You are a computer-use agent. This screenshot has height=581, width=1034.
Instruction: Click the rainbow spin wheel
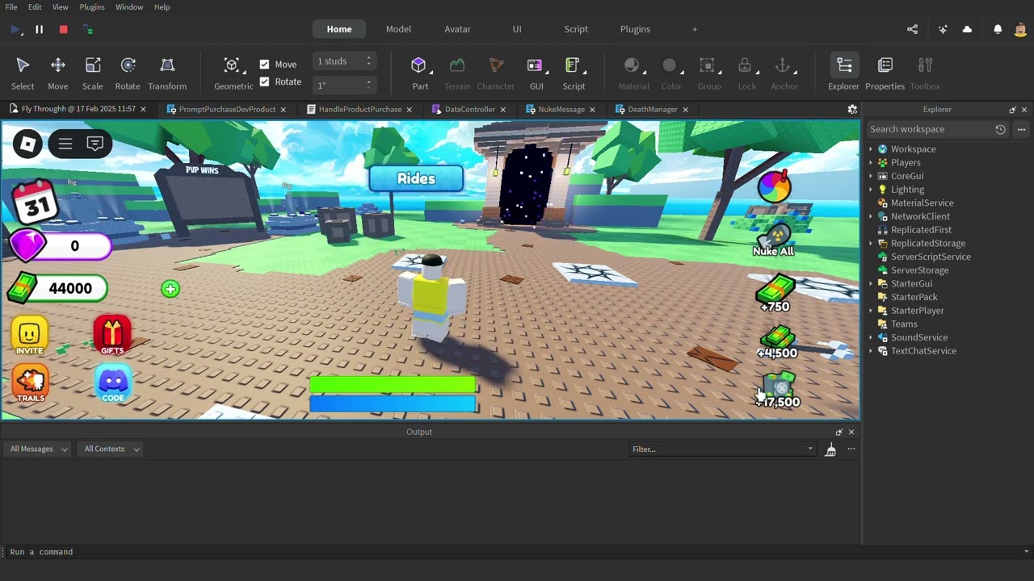pyautogui.click(x=774, y=186)
